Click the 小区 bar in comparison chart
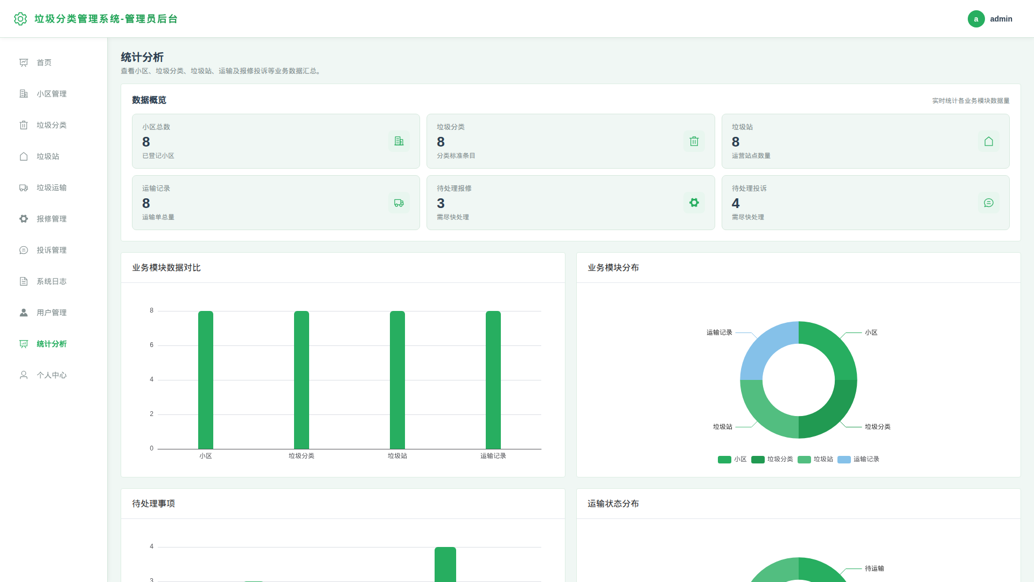The width and height of the screenshot is (1034, 582). click(206, 380)
